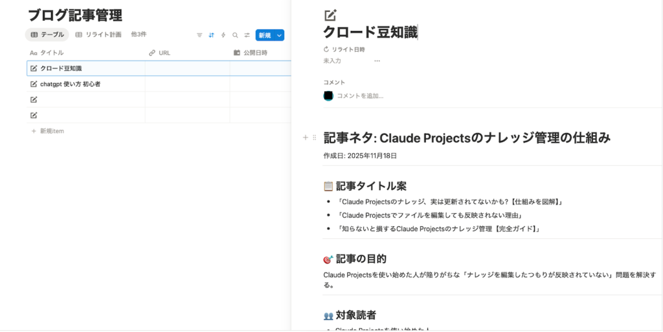
Task: Click the リライト日時 property label
Action: 344,49
